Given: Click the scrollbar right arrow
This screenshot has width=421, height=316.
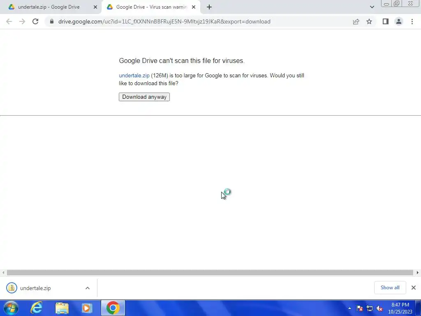Looking at the screenshot, I should [x=417, y=272].
